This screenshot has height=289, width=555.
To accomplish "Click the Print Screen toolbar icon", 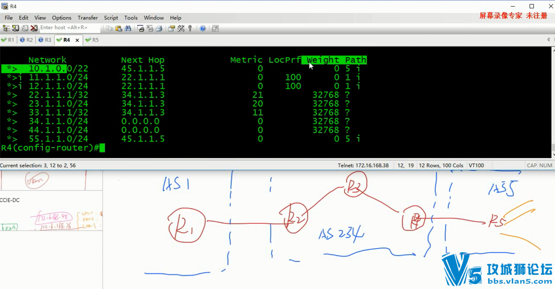I will (141, 28).
